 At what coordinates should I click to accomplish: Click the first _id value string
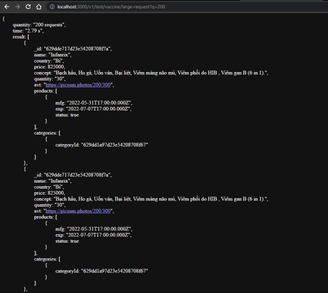(77, 49)
